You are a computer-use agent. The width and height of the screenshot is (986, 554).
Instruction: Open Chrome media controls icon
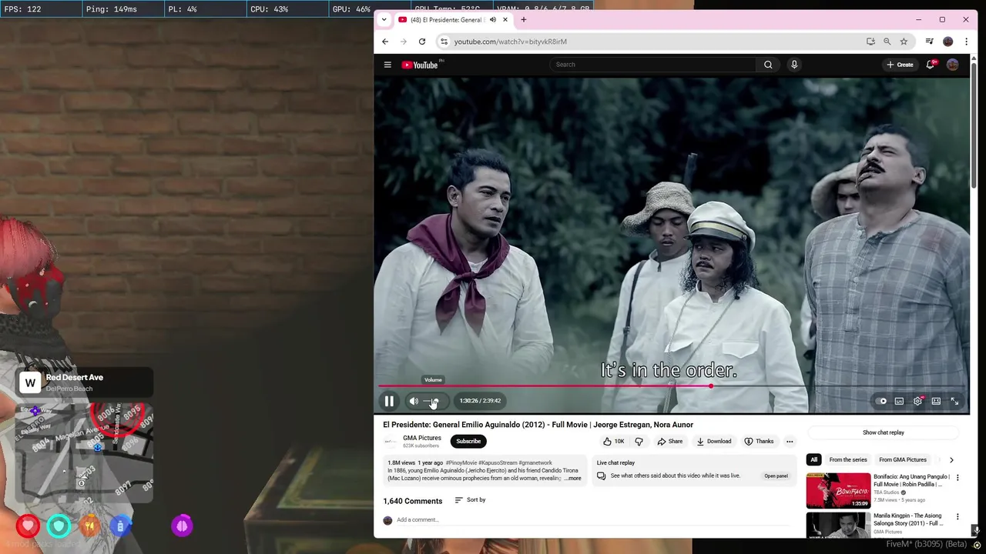(930, 42)
